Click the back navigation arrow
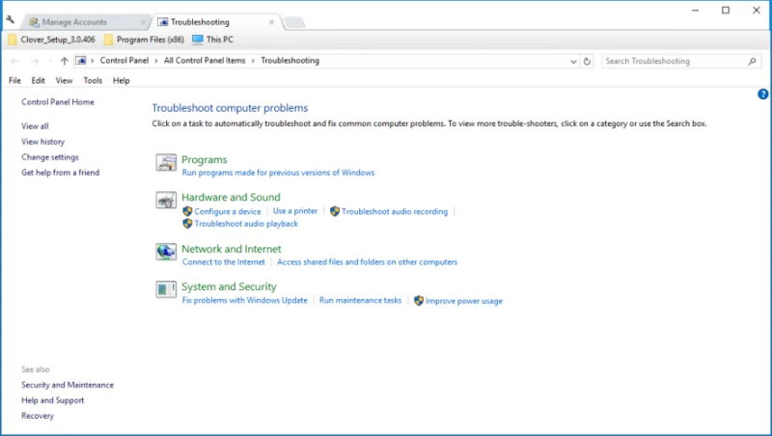 click(14, 61)
